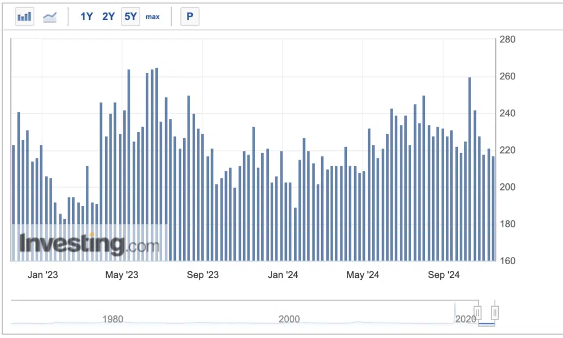
Task: Set the time range to 2Y
Action: click(108, 17)
